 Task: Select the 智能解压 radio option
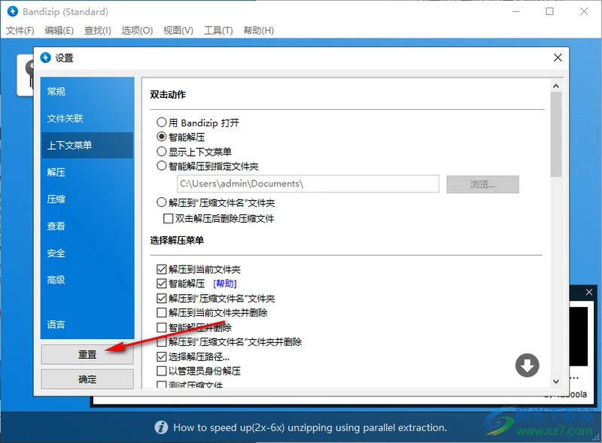162,137
